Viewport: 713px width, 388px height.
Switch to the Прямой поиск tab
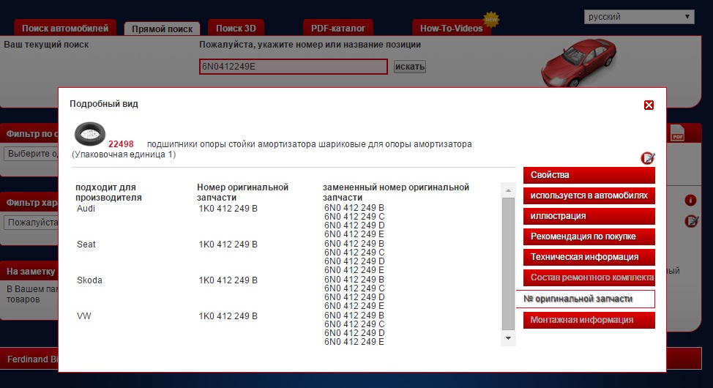click(162, 29)
